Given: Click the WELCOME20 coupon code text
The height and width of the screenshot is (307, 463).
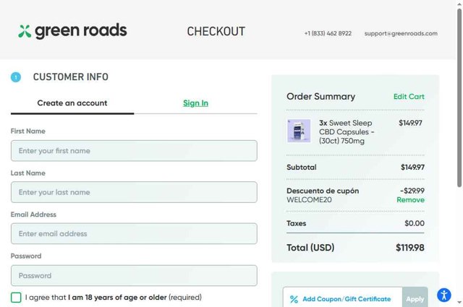Looking at the screenshot, I should pos(309,199).
